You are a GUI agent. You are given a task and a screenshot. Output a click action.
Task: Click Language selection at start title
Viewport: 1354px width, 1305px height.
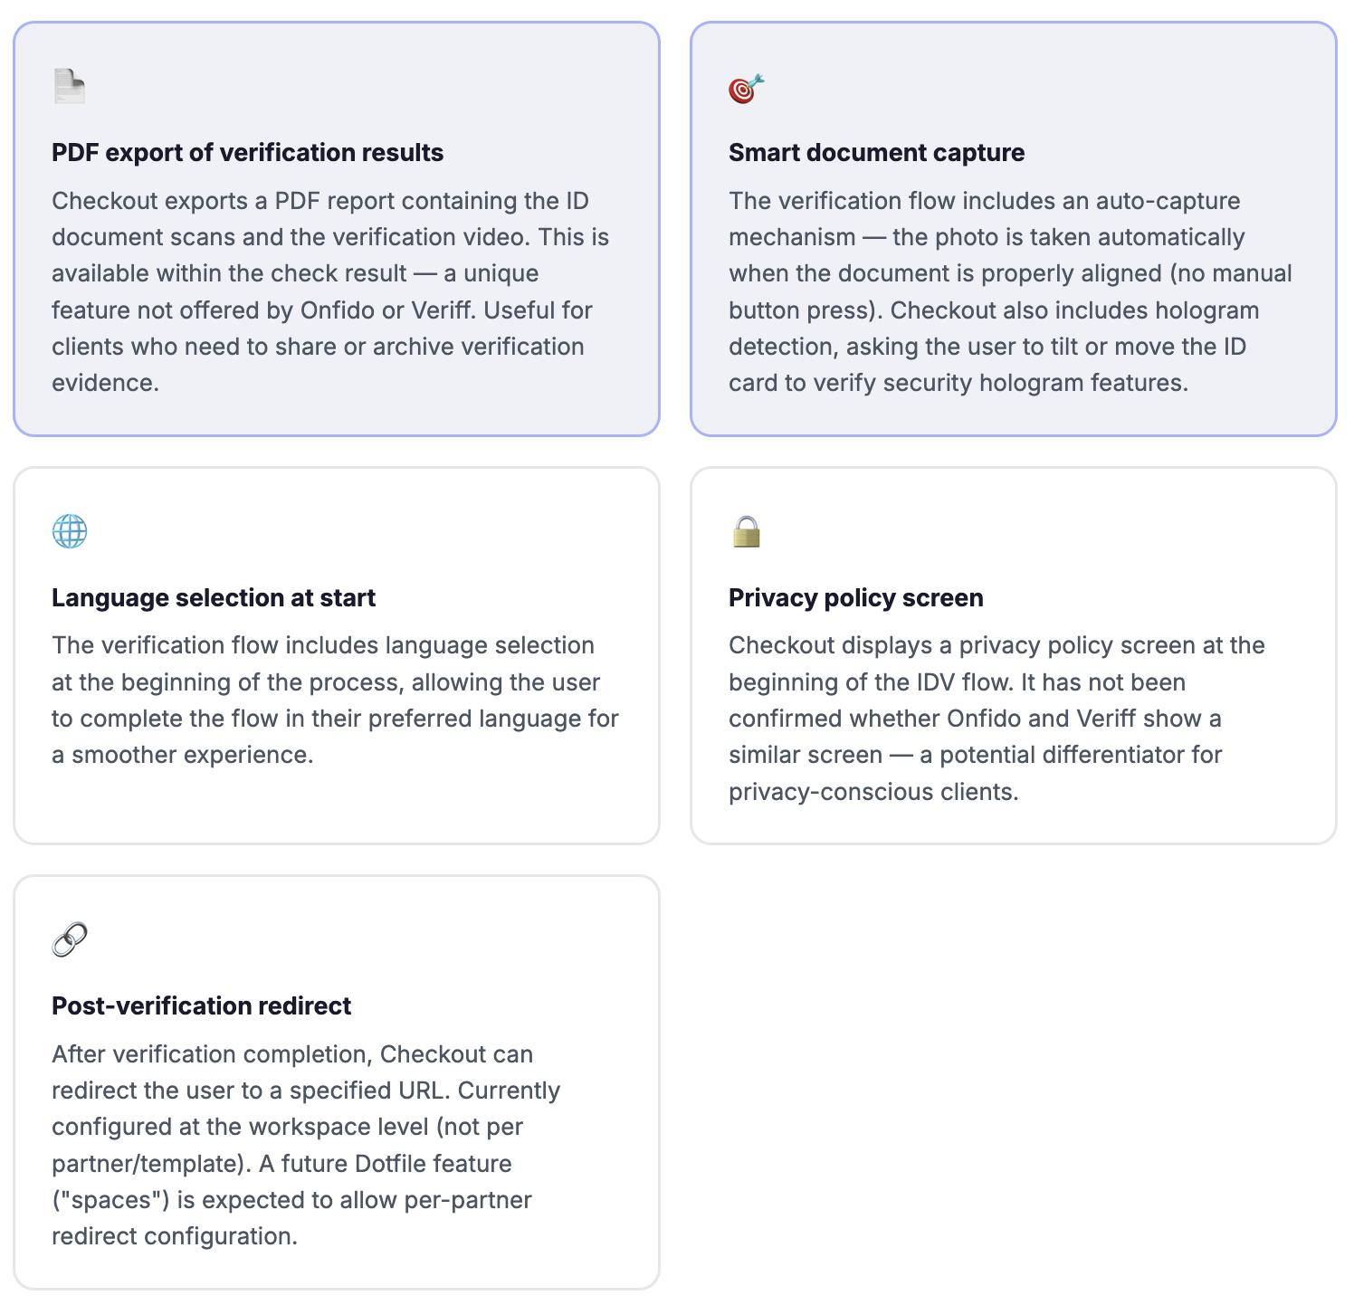pyautogui.click(x=214, y=598)
